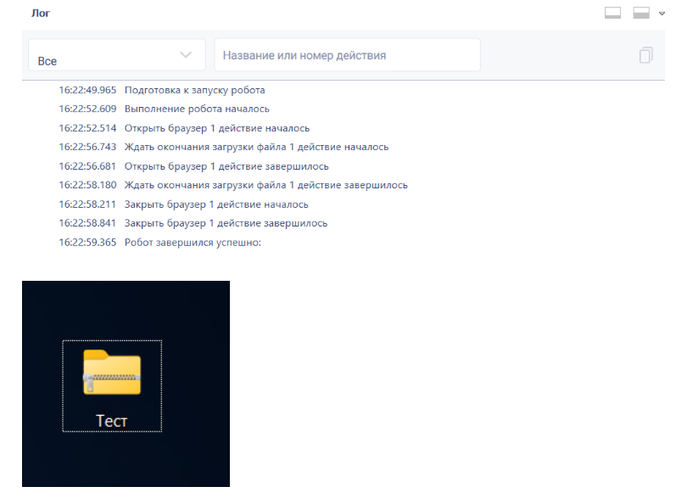The image size is (676, 498).
Task: Click the 'Лог' panel title
Action: point(41,14)
